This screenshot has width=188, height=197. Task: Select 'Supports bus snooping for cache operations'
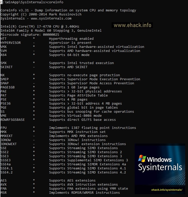click(x=92, y=112)
